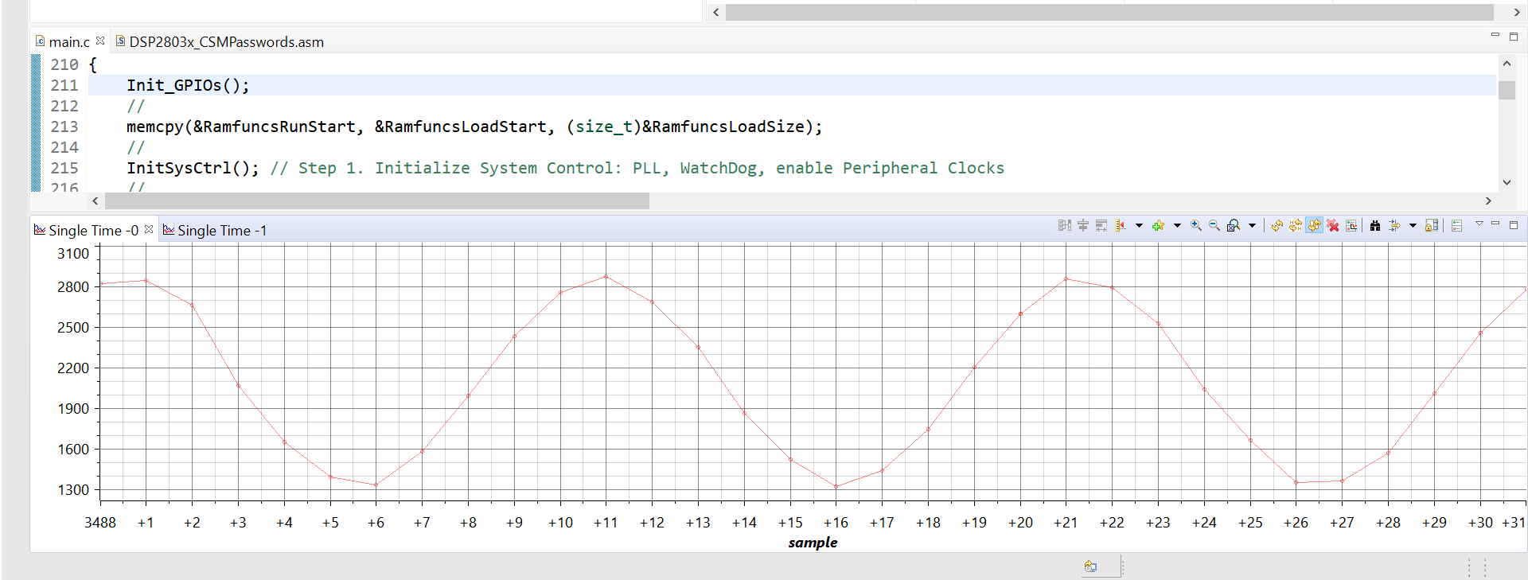The image size is (1528, 580).
Task: Close the main.c editor tab
Action: [100, 41]
